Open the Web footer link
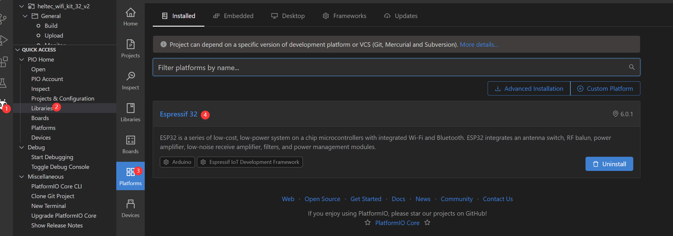 [288, 199]
